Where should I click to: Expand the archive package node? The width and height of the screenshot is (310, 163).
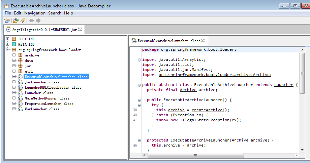click(14, 55)
